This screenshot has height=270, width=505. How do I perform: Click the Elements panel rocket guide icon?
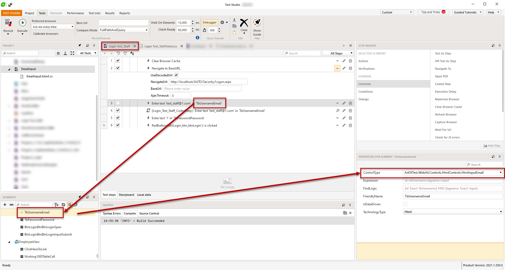point(80,197)
